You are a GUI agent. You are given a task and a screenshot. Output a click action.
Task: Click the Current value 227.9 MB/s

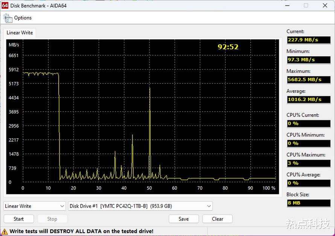coord(309,40)
